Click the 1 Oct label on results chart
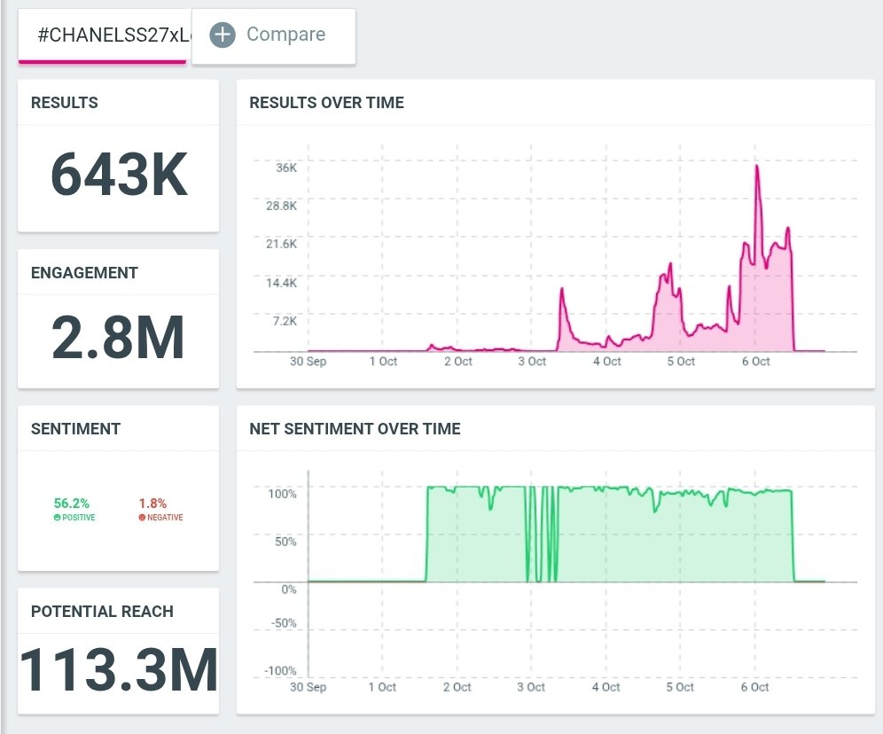 click(x=383, y=362)
